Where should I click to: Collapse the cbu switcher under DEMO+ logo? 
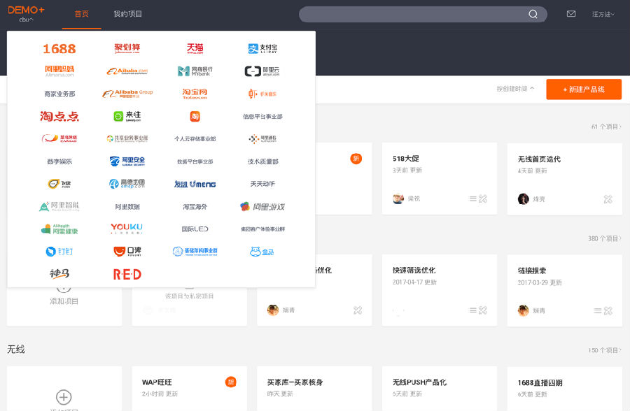pos(26,20)
